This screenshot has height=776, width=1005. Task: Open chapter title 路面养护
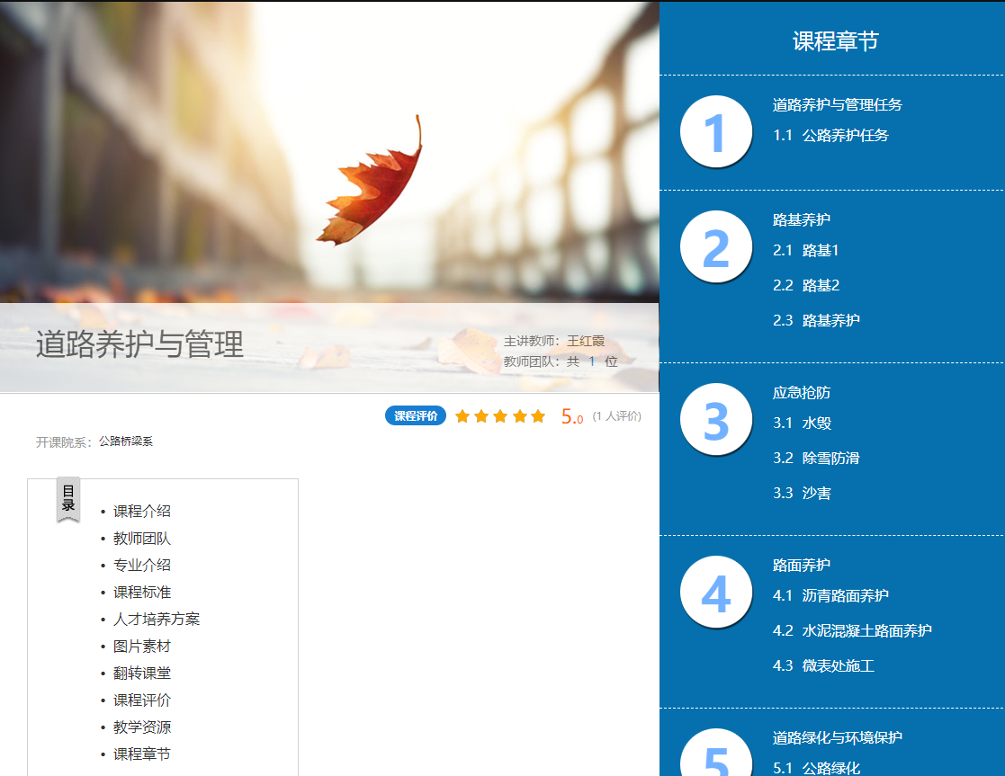801,566
